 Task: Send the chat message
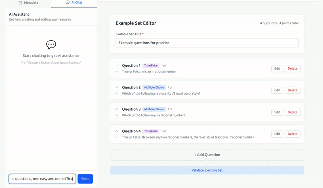click(x=85, y=179)
